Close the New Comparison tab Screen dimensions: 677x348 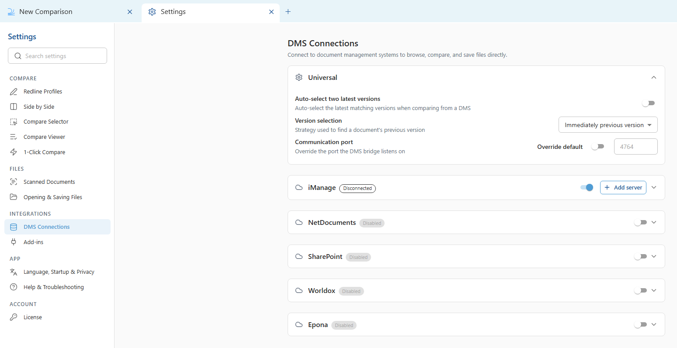tap(130, 12)
